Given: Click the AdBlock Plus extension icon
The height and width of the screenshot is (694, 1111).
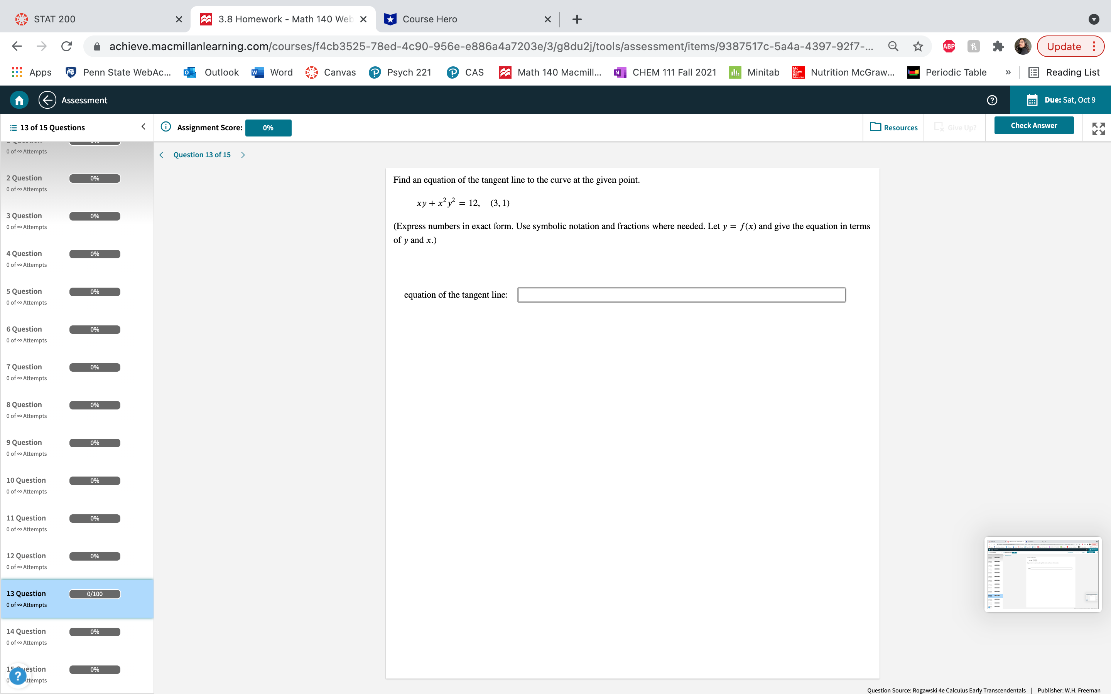Looking at the screenshot, I should (x=949, y=46).
